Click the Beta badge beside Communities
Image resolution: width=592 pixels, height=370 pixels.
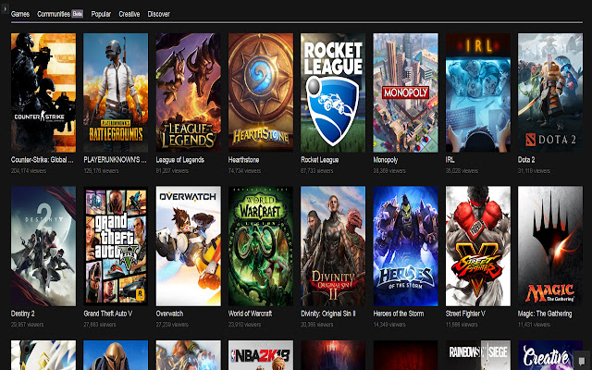click(x=78, y=14)
